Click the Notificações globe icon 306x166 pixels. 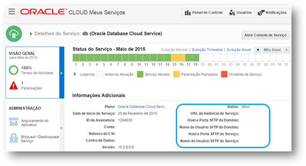261,13
